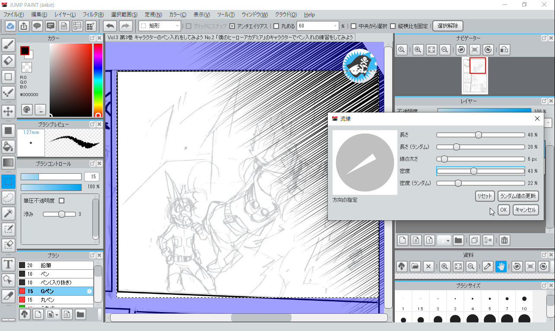
Task: Open the 表示(V) menu
Action: (202, 15)
